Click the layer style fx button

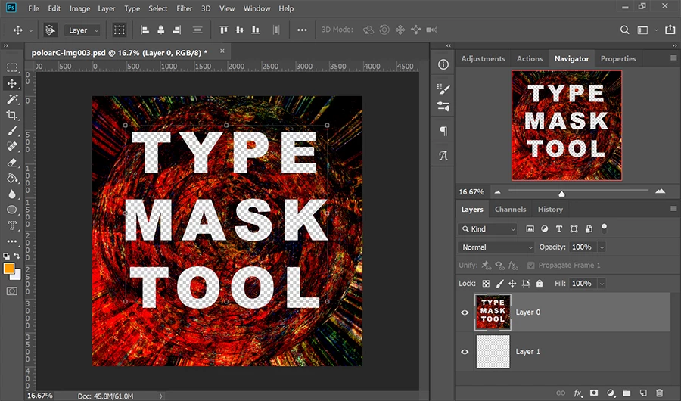coord(578,393)
